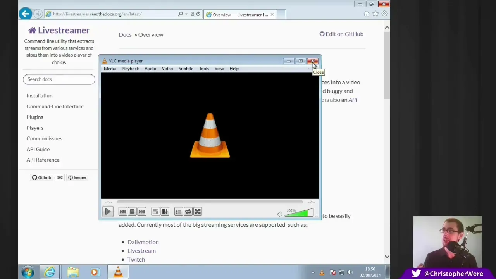Open VLC Video menu
Screen dimensions: 496x279
point(167,69)
